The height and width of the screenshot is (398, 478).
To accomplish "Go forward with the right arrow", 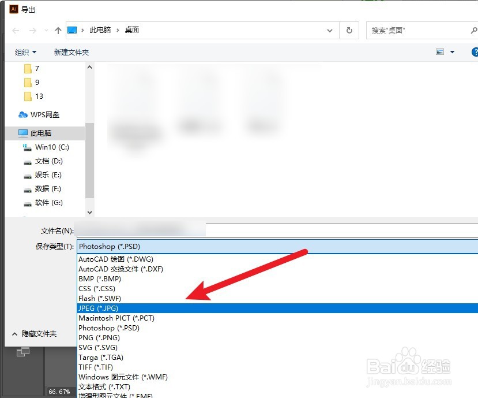I will tap(33, 31).
